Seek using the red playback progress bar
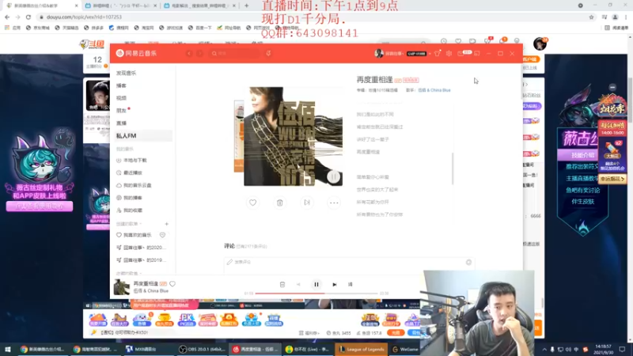Viewport: 633px width, 356px height. click(316, 294)
